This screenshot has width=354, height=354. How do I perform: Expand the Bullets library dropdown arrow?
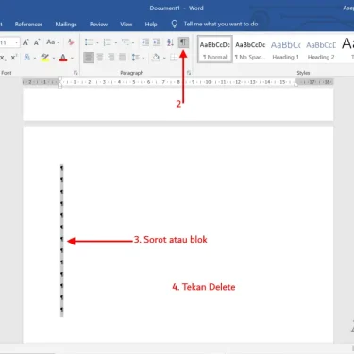(x=97, y=42)
